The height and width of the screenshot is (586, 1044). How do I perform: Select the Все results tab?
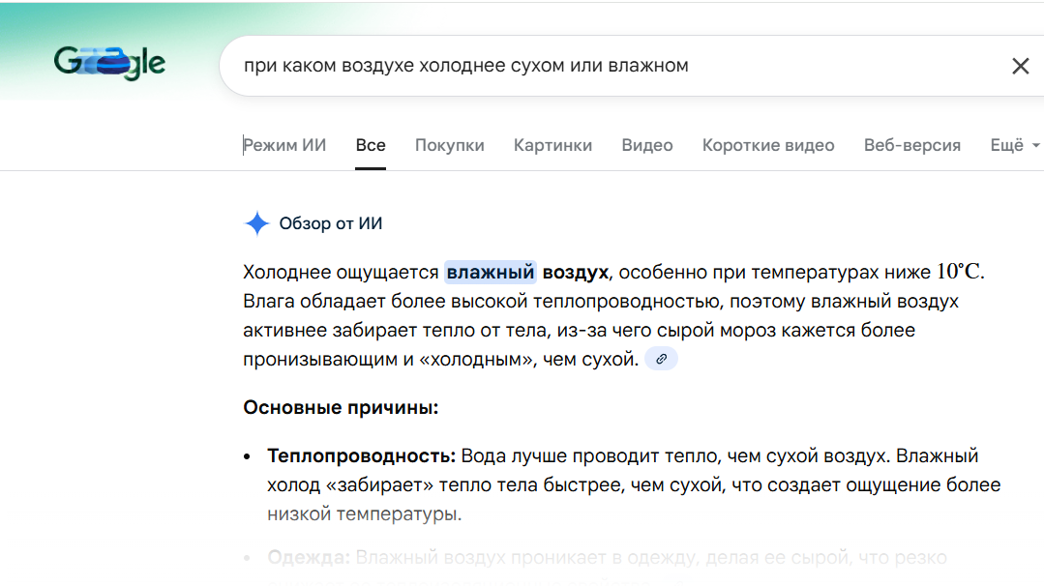(x=370, y=145)
